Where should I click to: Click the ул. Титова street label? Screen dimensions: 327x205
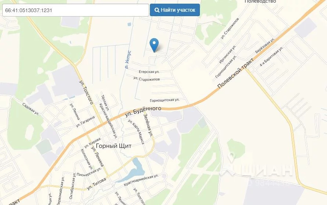point(96,184)
